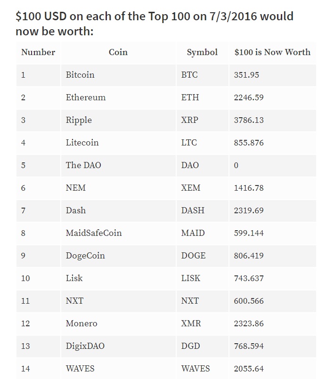The image size is (326, 379).
Task: Select The DAO coin name
Action: point(83,165)
